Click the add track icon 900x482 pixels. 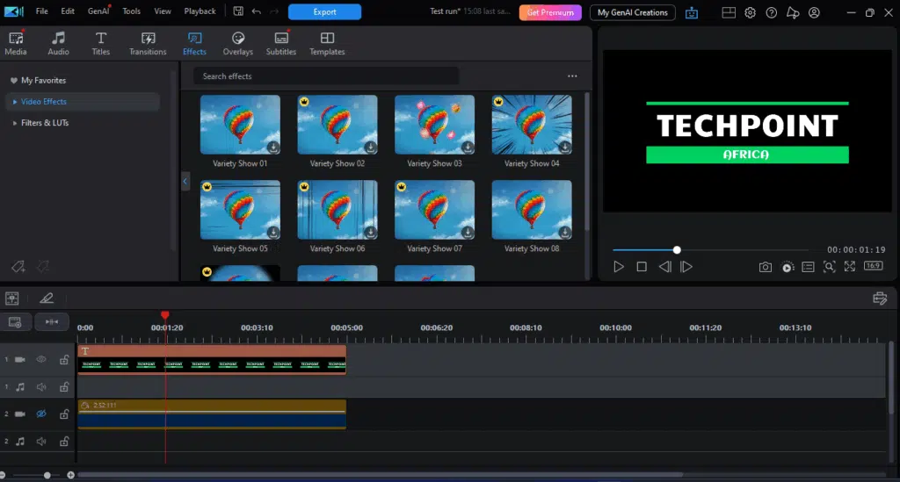(15, 322)
